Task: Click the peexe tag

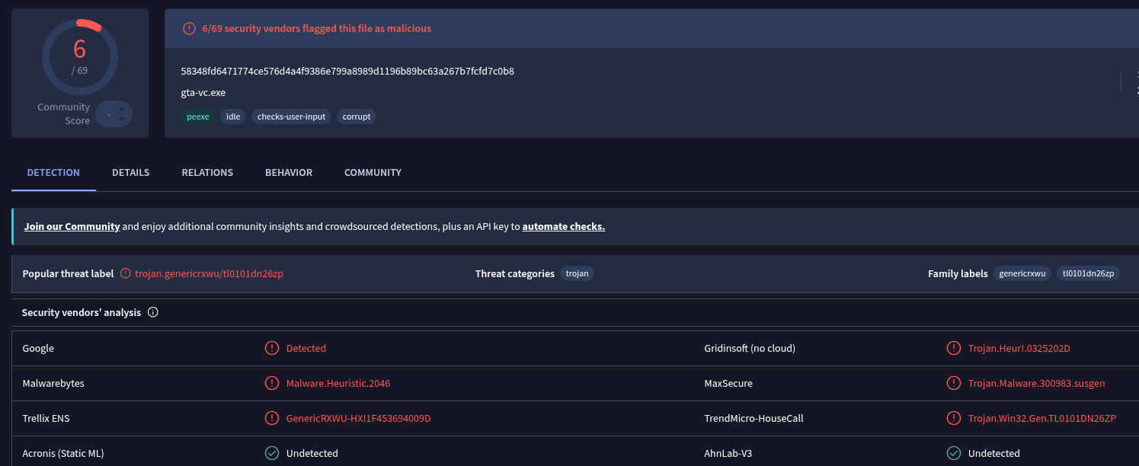Action: click(x=198, y=116)
